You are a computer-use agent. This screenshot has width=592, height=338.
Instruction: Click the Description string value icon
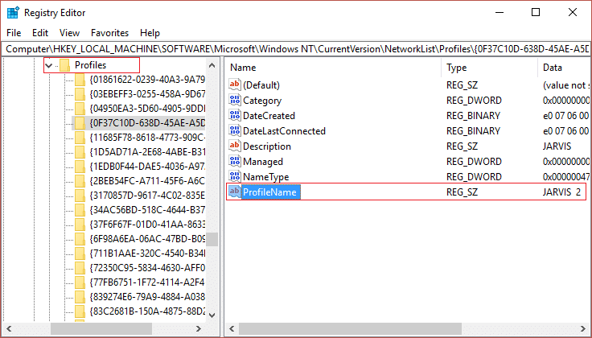click(x=236, y=146)
